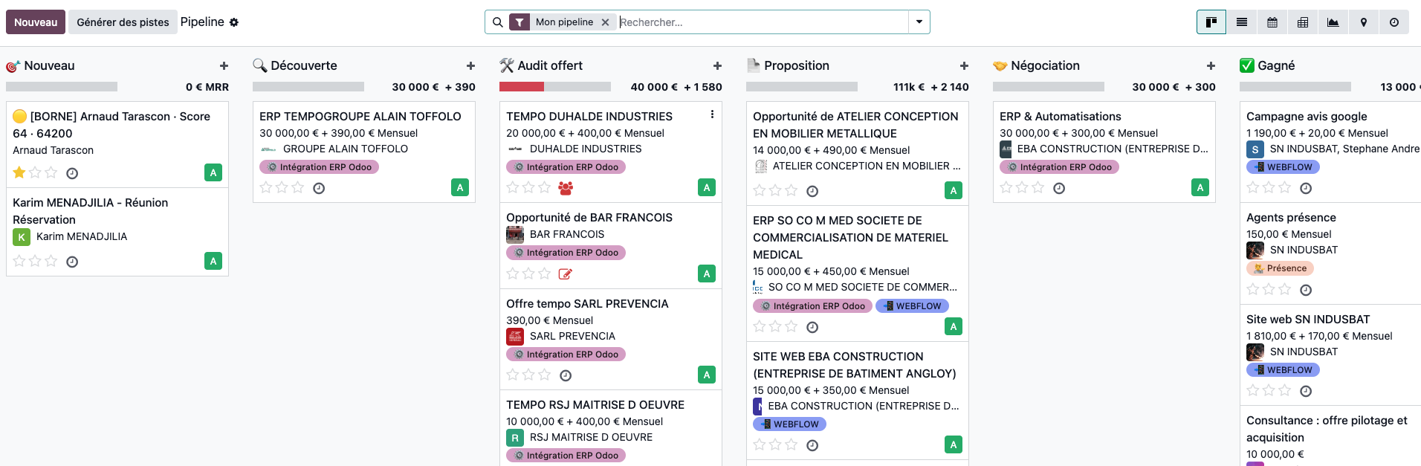
Task: Add quick card in Proposition column
Action: [x=964, y=66]
